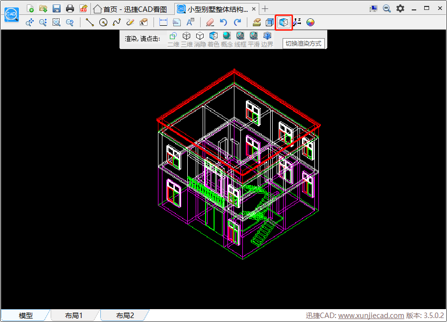This screenshot has width=447, height=322.
Task: Export the drawing to PDF
Action: pyautogui.click(x=83, y=8)
